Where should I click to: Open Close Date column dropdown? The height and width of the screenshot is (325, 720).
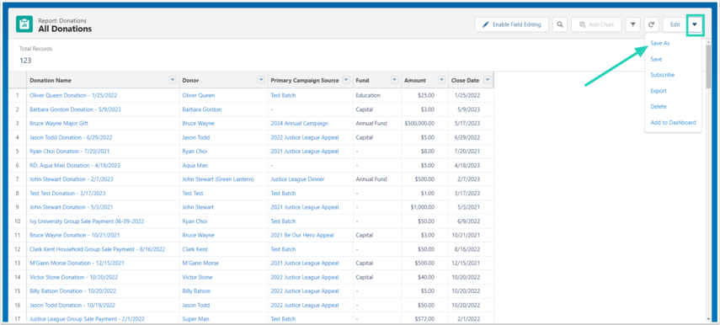pos(488,80)
